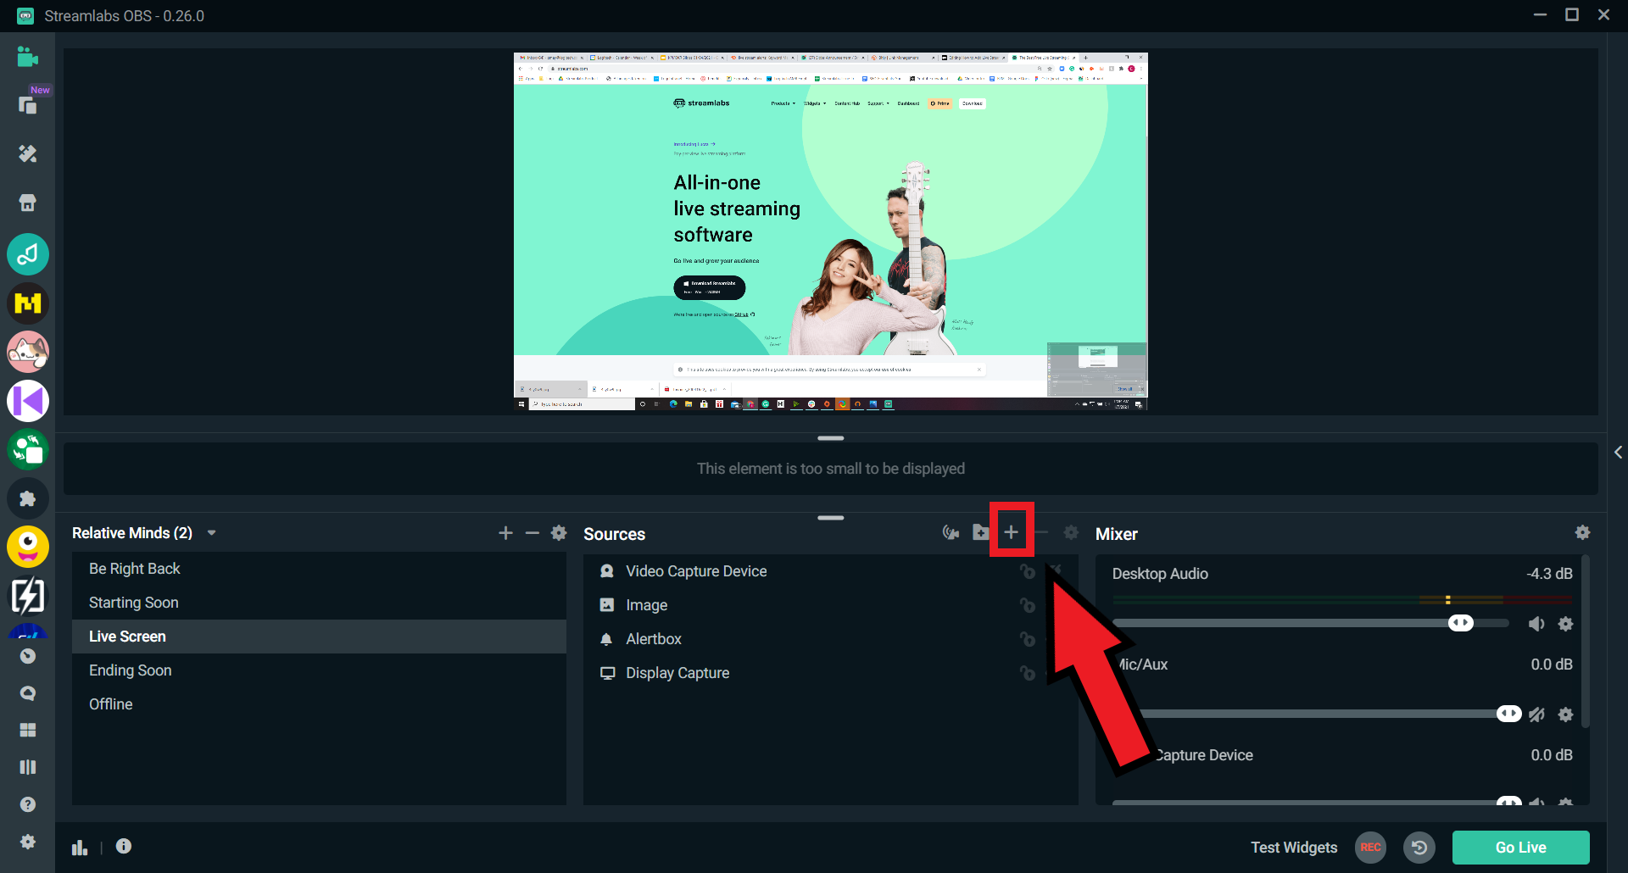Click the Go Live button
This screenshot has width=1628, height=873.
click(x=1521, y=847)
